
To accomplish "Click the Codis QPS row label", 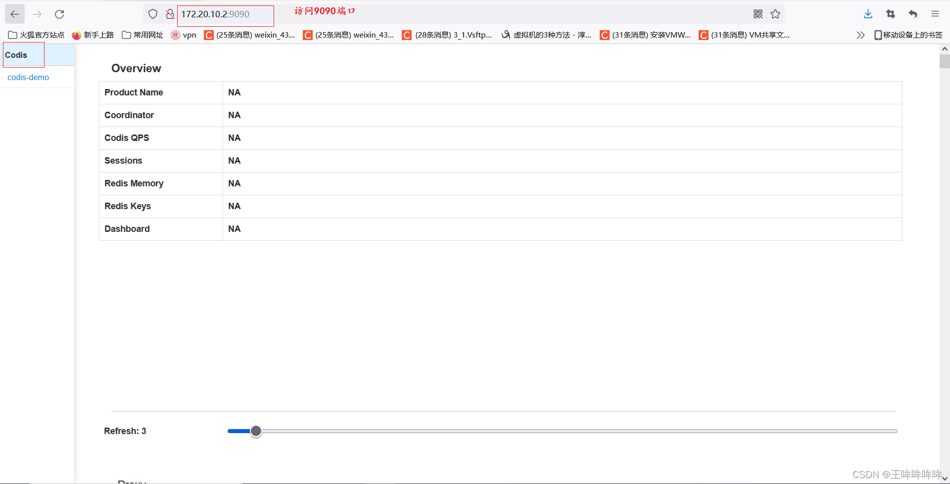I will tap(127, 138).
